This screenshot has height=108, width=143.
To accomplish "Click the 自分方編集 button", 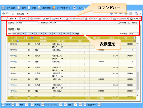I will 91,19.
